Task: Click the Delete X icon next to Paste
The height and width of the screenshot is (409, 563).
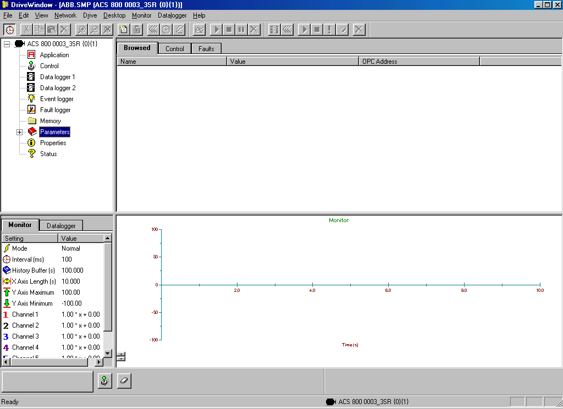Action: pyautogui.click(x=64, y=30)
